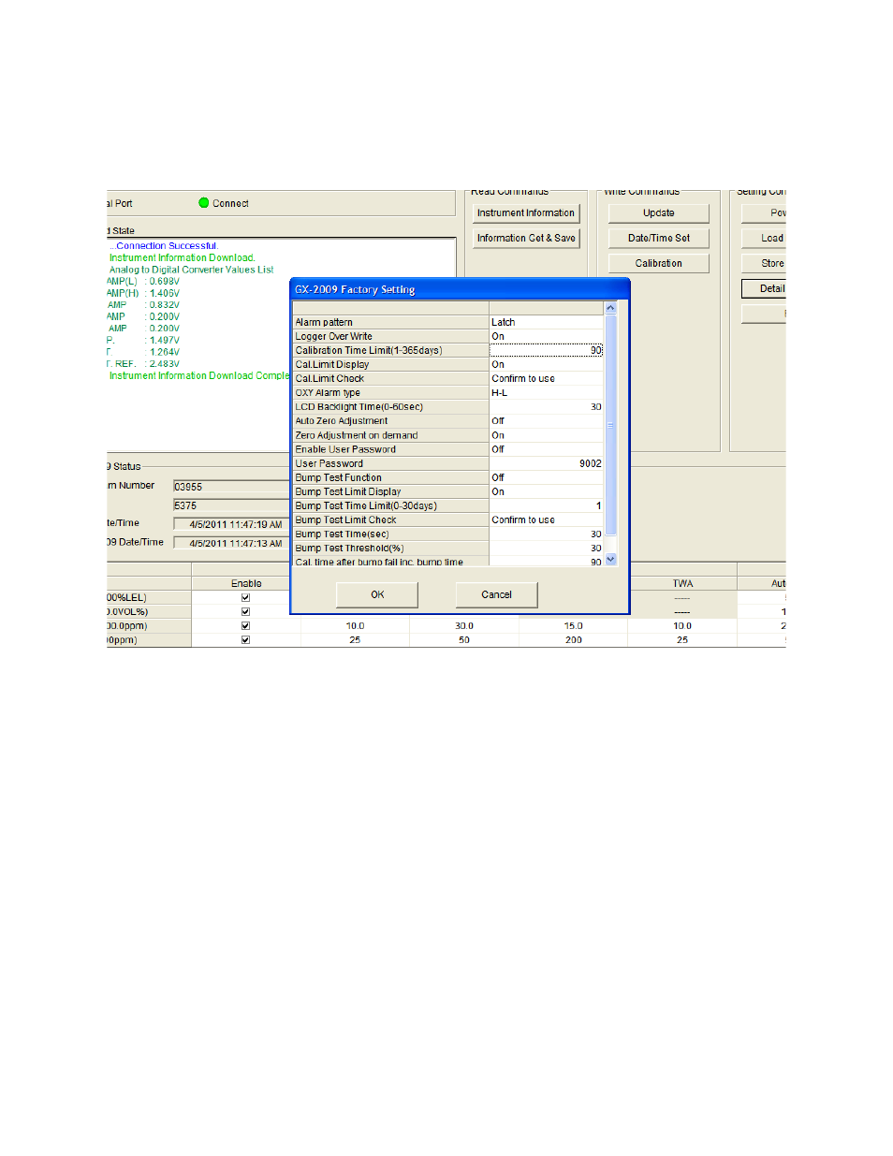Click the serial number field showing 03955
893x1156 pixels.
pos(231,487)
